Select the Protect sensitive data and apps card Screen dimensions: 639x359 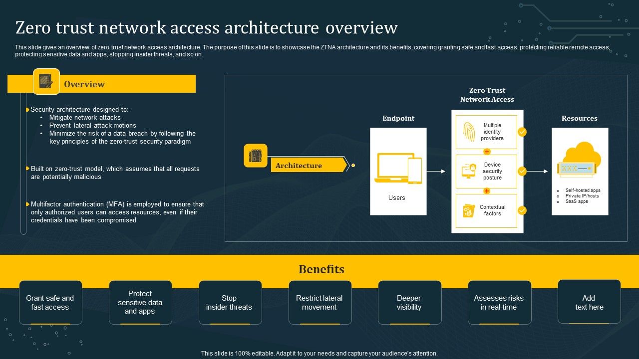point(140,303)
